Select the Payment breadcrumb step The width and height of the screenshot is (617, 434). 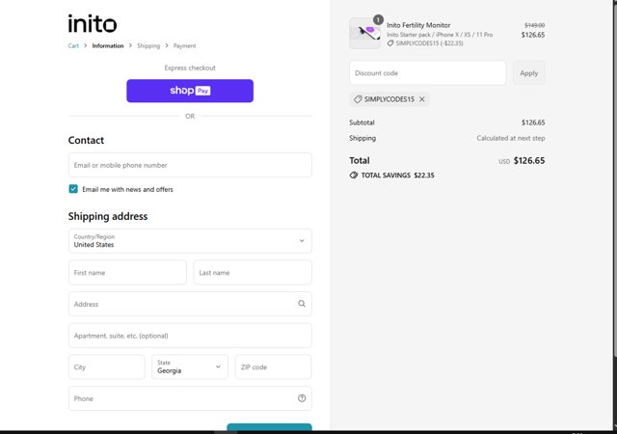click(x=184, y=45)
